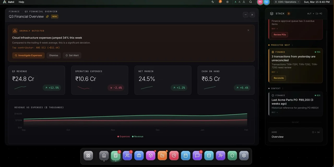This screenshot has height=167, width=334.
Task: Open the Help menu
Action: point(21,2)
